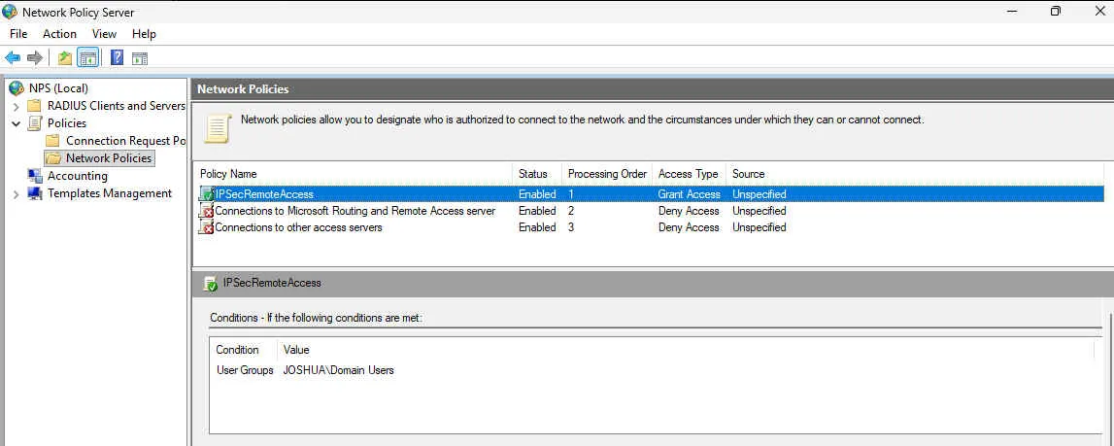Sort by Access Type column header
Image resolution: width=1114 pixels, height=446 pixels.
(x=690, y=174)
